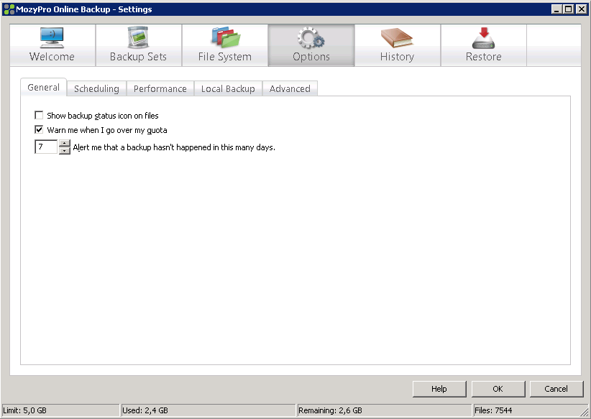Switch to the General tab
This screenshot has width=591, height=419.
(x=44, y=88)
